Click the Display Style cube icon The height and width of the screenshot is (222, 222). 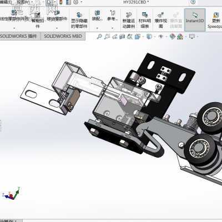coord(149,37)
